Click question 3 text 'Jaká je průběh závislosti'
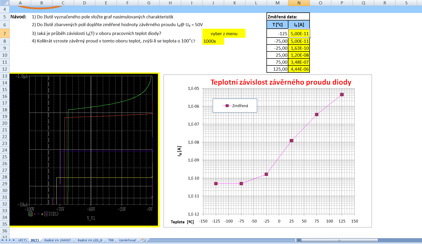 click(x=96, y=33)
